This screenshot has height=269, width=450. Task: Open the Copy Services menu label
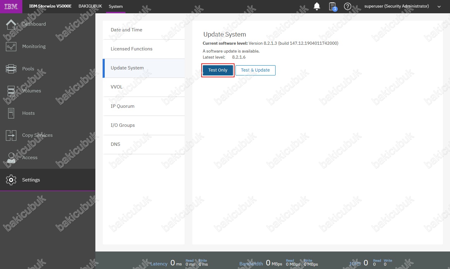click(x=37, y=135)
